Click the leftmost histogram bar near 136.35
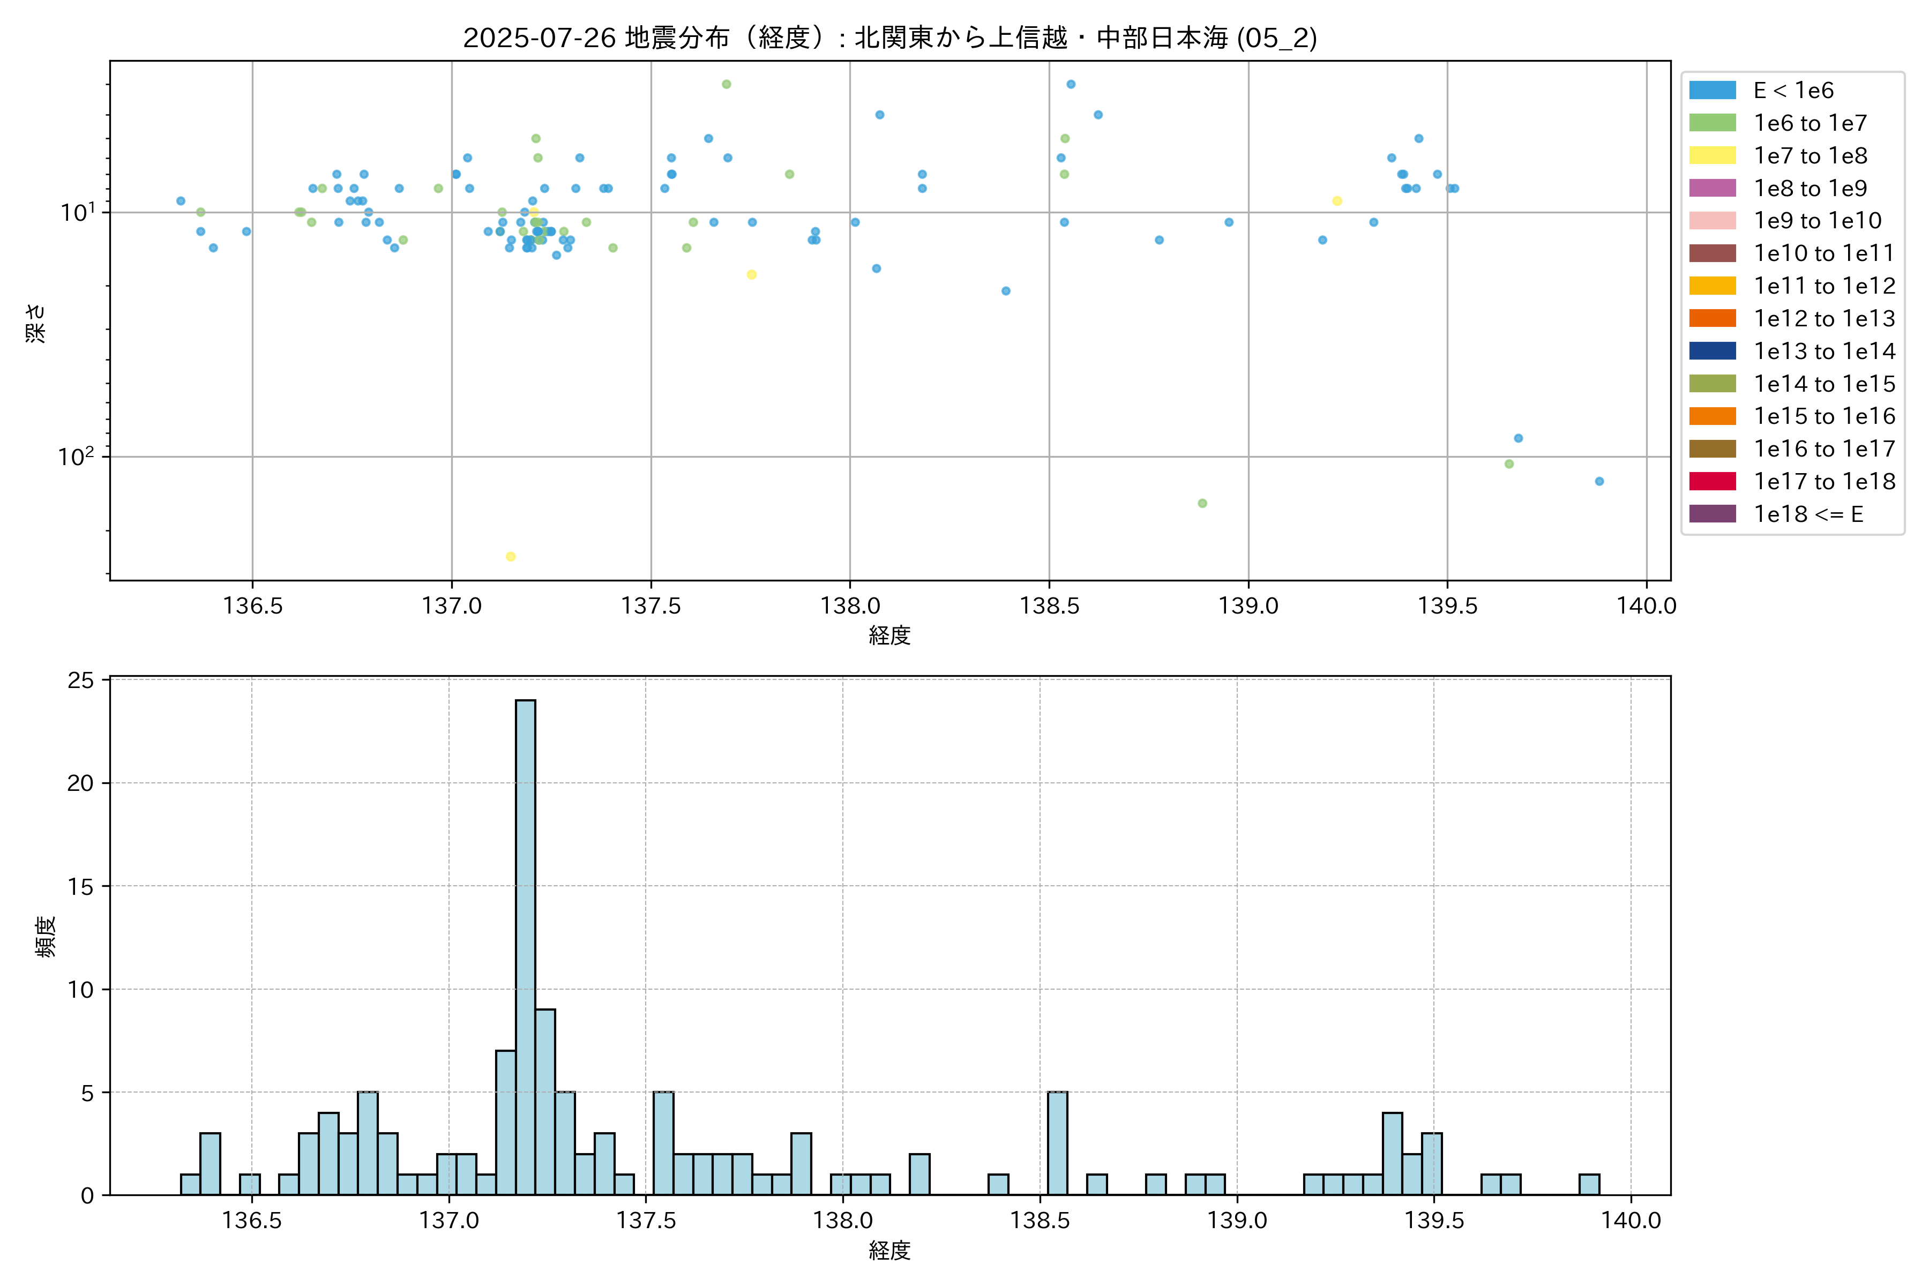The height and width of the screenshot is (1286, 1929). pos(190,1184)
